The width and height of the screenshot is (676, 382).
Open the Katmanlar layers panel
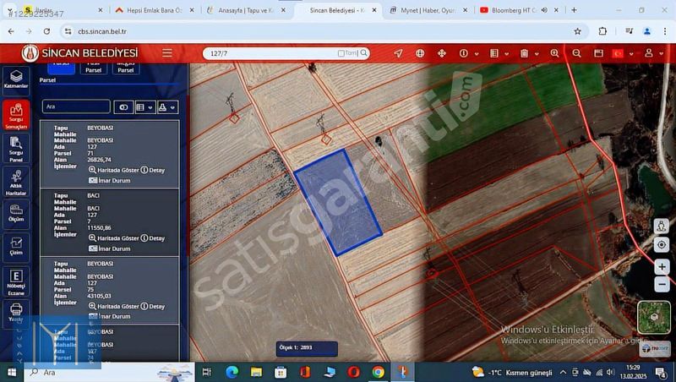[x=15, y=79]
